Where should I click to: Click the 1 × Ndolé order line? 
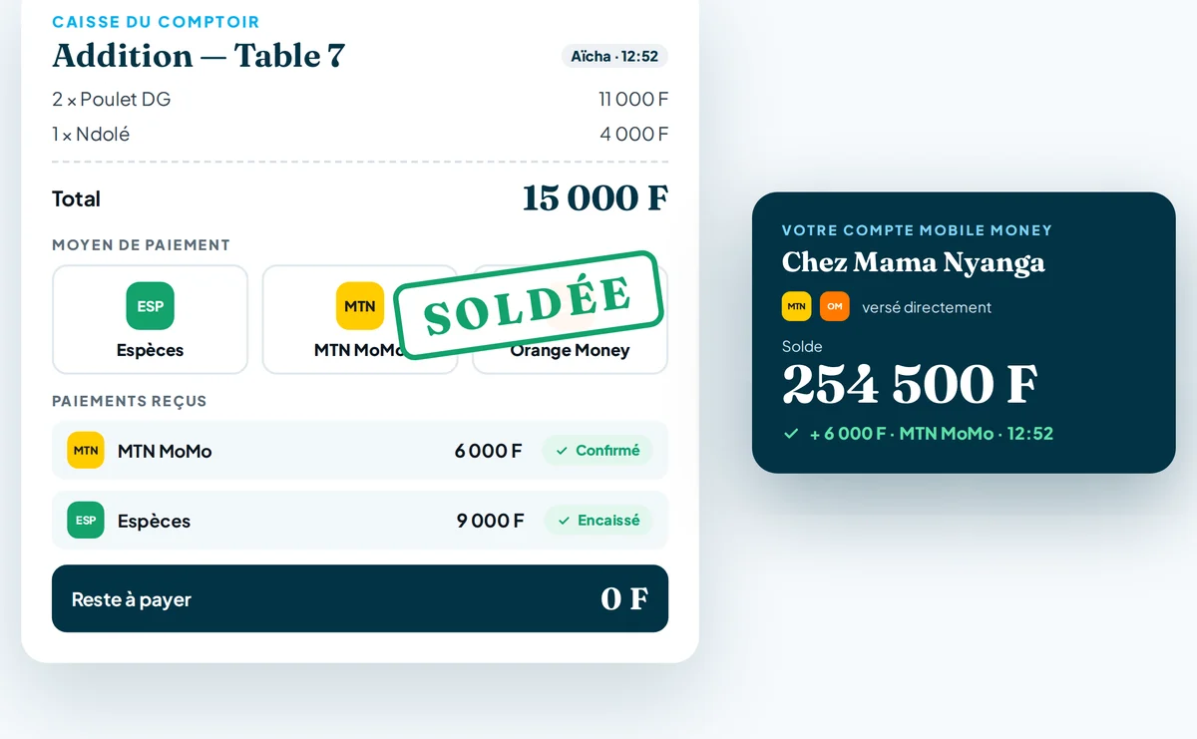point(360,134)
